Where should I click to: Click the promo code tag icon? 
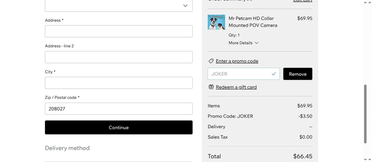tap(211, 61)
